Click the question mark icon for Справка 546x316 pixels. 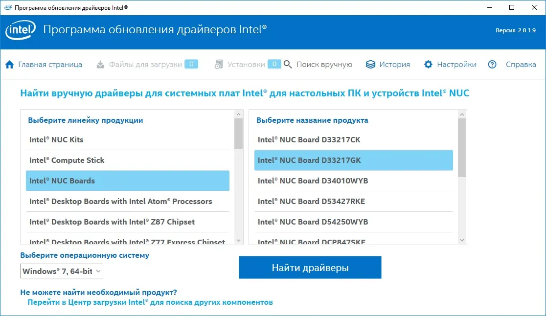tap(492, 65)
